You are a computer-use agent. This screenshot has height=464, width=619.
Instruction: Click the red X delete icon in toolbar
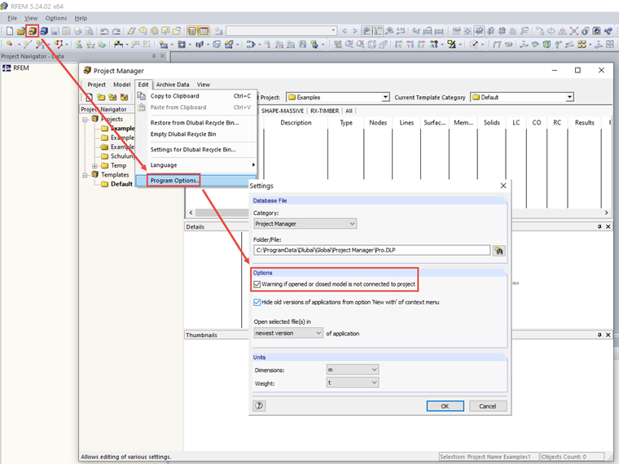tap(573, 31)
